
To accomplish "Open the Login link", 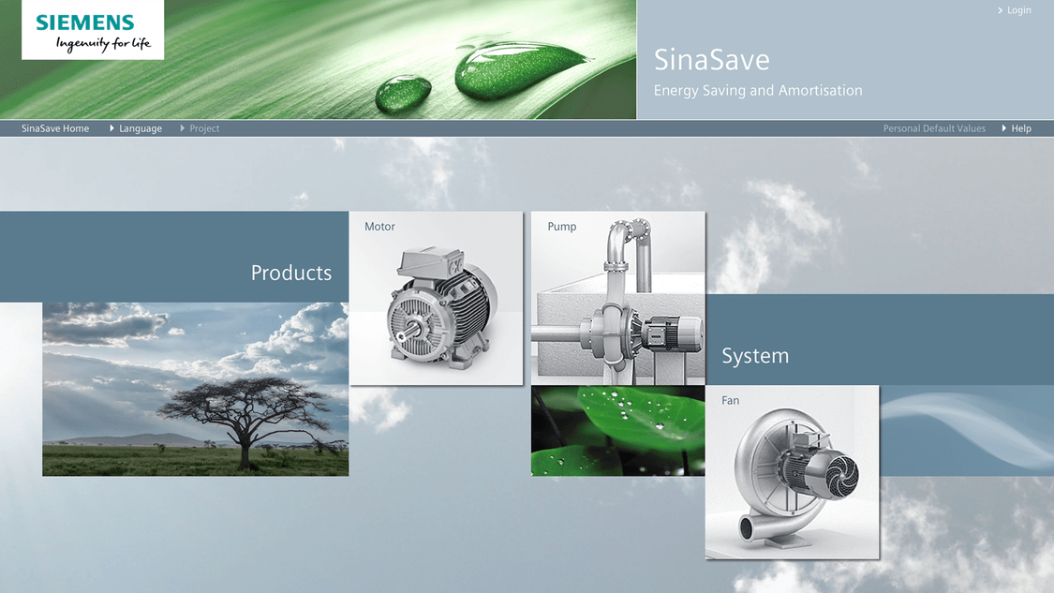I will click(x=1018, y=10).
